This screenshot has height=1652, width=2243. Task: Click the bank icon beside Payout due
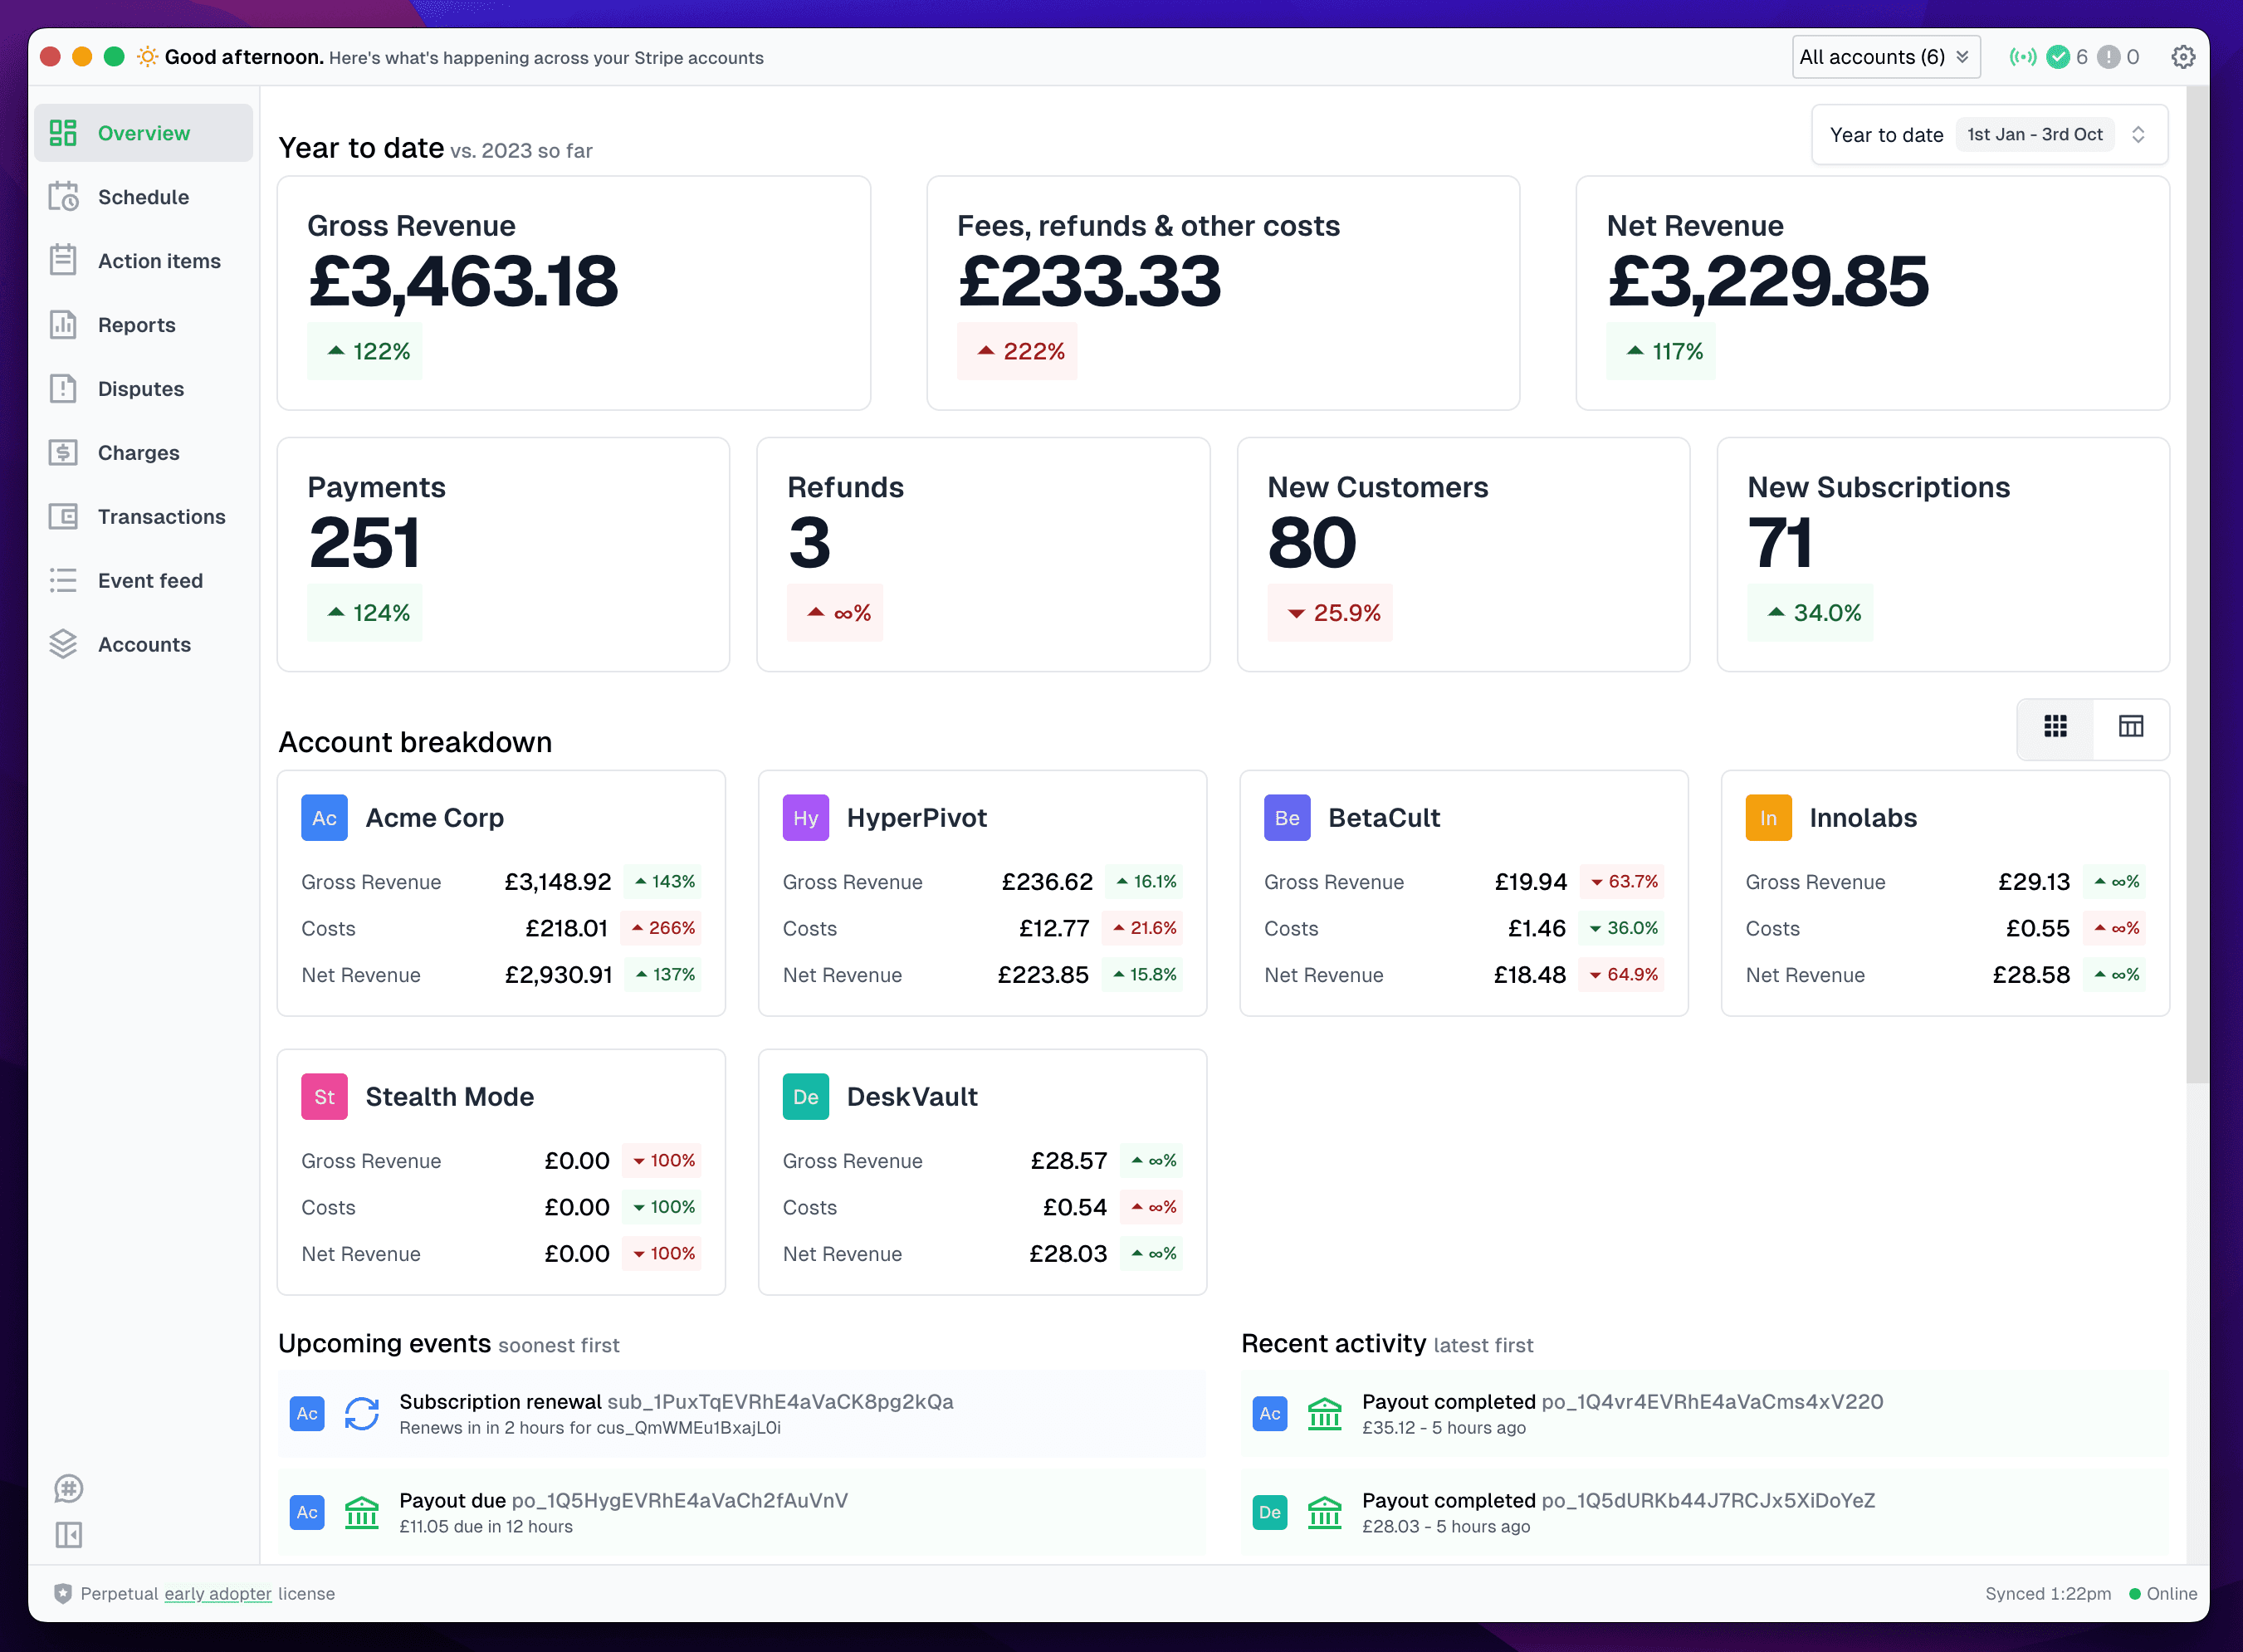point(362,1512)
